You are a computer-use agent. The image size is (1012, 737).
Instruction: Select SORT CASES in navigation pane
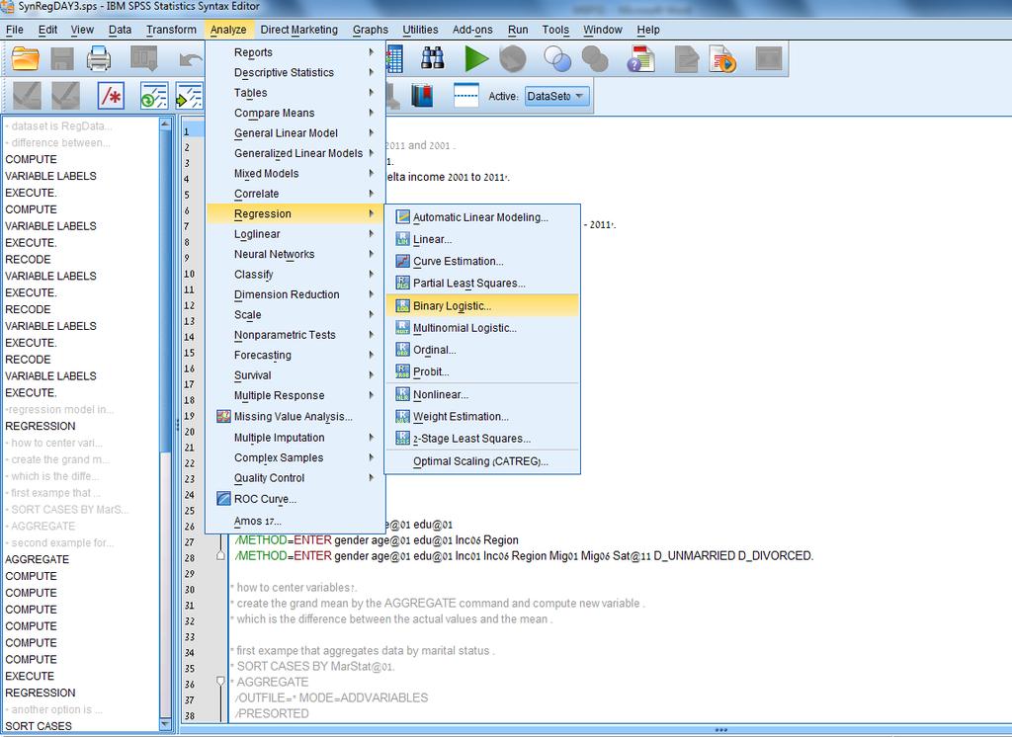[39, 726]
